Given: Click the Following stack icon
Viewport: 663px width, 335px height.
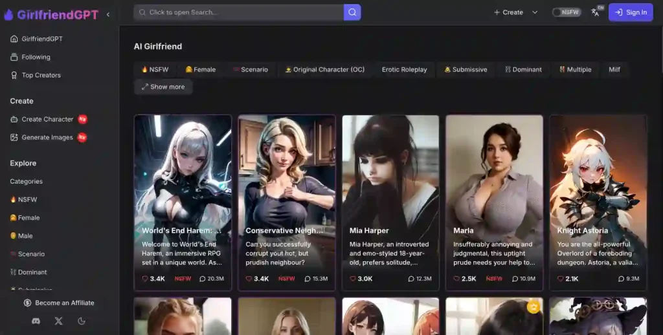Looking at the screenshot, I should (14, 57).
